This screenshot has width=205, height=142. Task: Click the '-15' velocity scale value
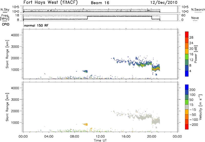click(193, 109)
